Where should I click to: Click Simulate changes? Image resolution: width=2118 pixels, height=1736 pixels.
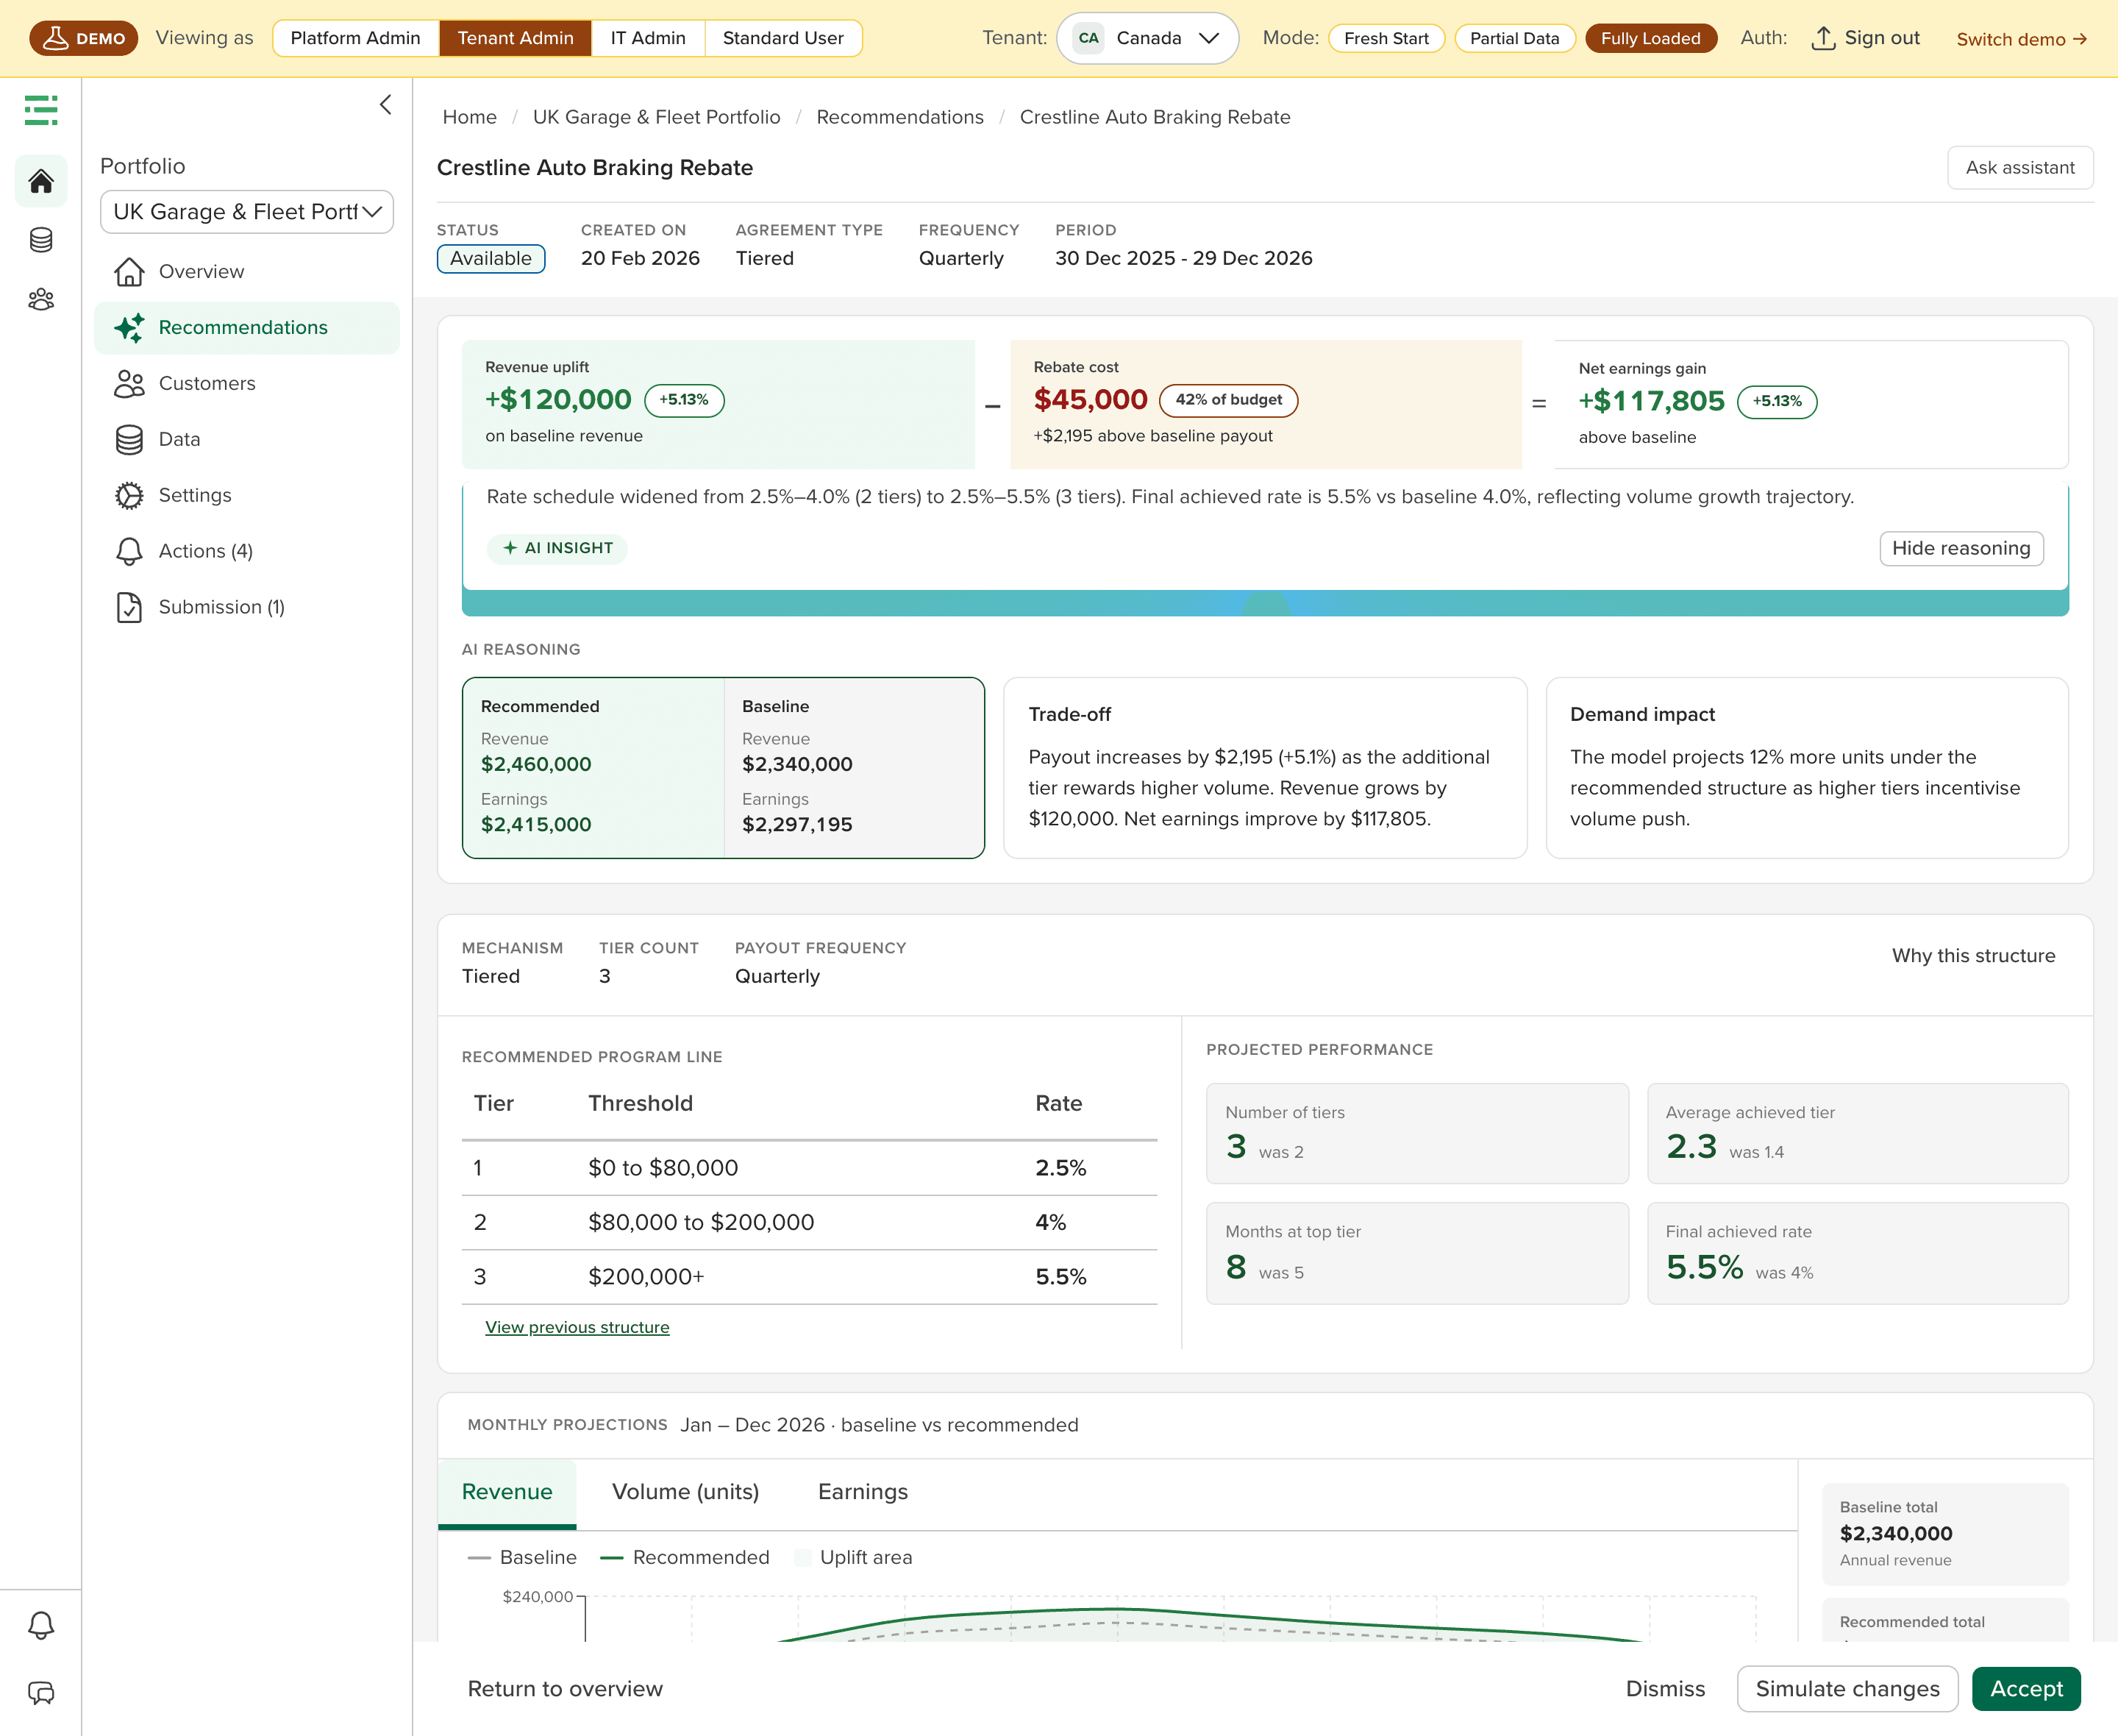pyautogui.click(x=1847, y=1689)
